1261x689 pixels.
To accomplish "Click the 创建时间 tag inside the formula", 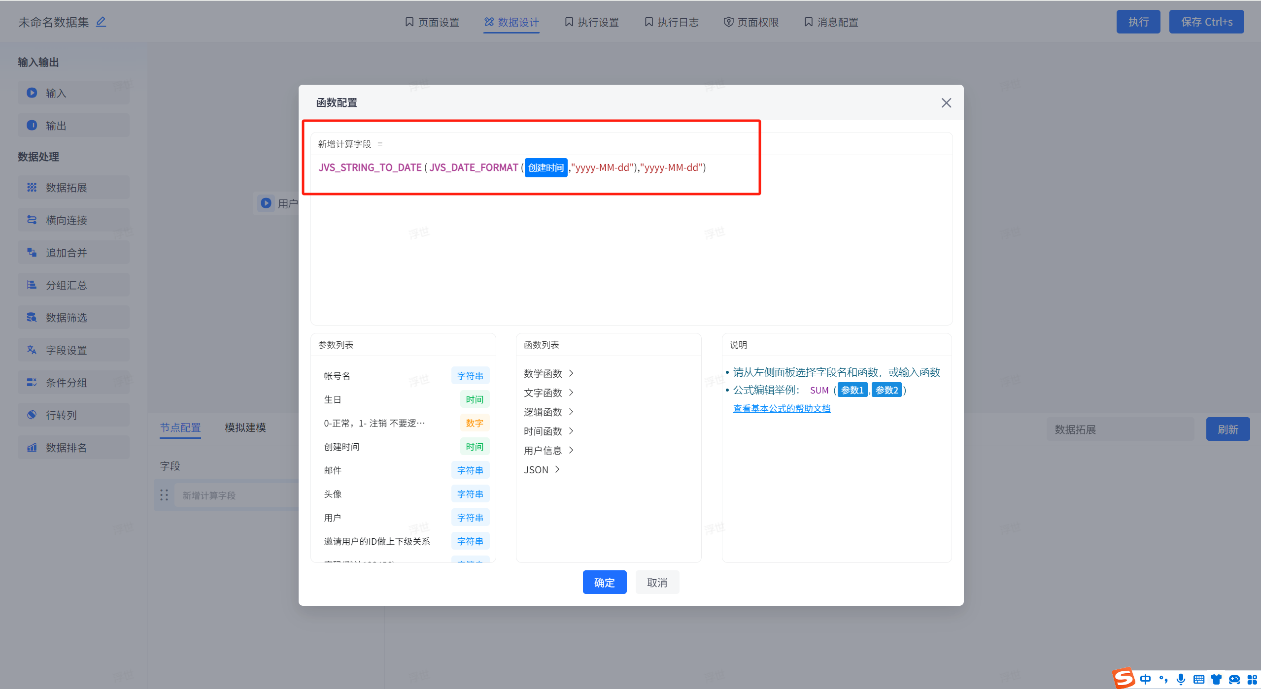I will (545, 167).
